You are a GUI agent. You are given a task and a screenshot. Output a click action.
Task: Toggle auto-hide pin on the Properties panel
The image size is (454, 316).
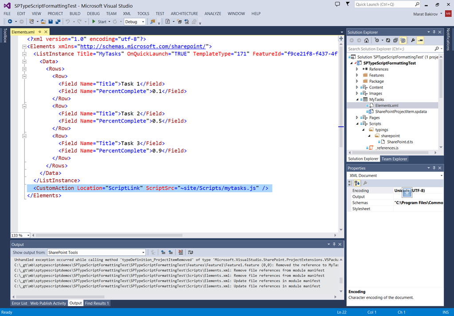tap(434, 168)
